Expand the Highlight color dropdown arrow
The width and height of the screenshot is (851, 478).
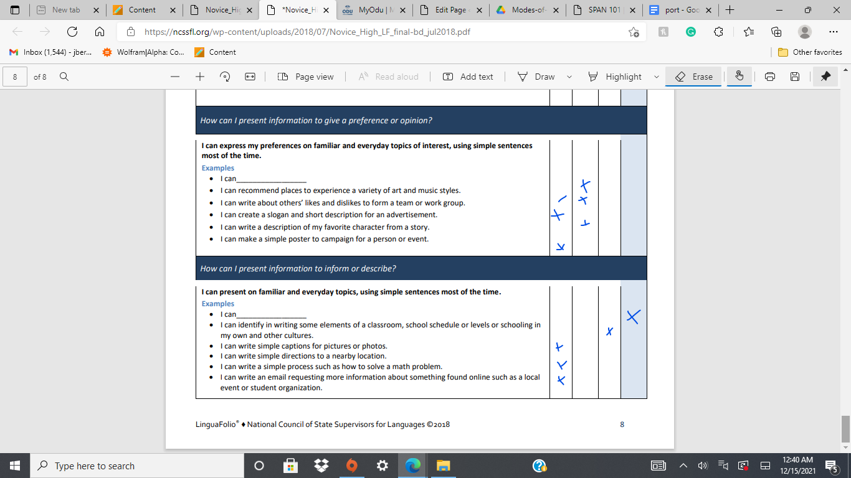coord(656,77)
